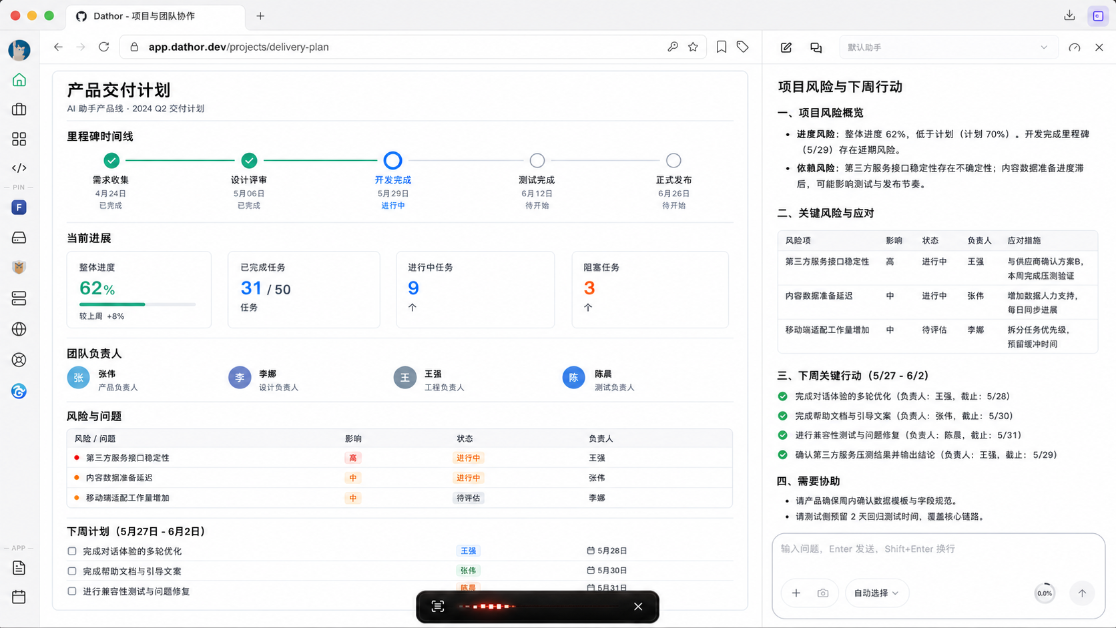Click the 62% overall progress bar
Viewport: 1116px width, 628px height.
[137, 304]
